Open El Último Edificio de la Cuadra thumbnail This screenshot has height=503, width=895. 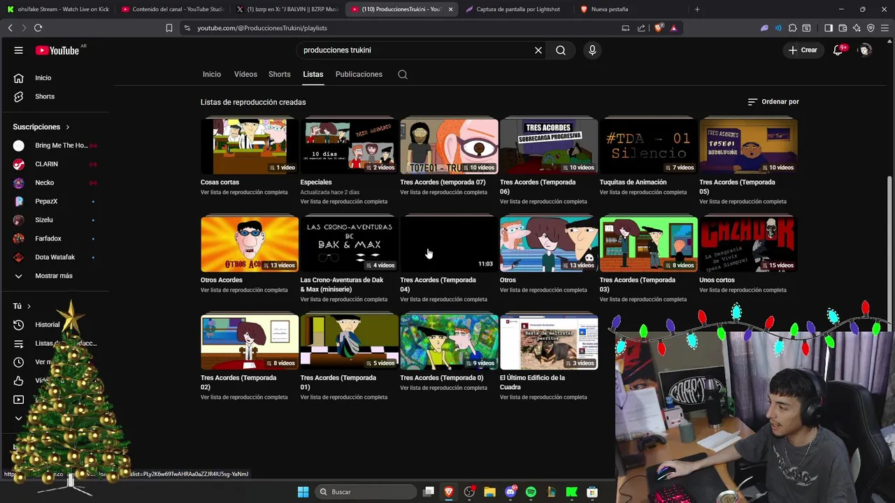[x=549, y=342]
